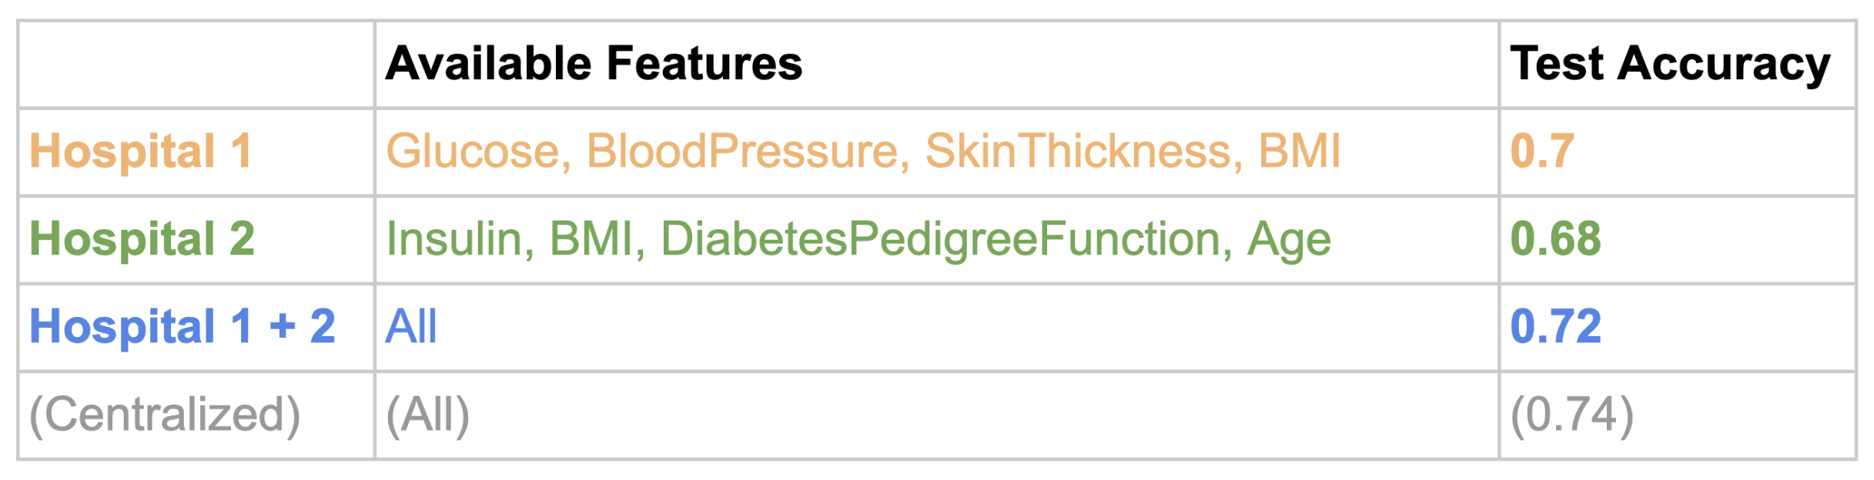
Task: Select the orange Hospital 1 row label
Action: click(x=141, y=151)
